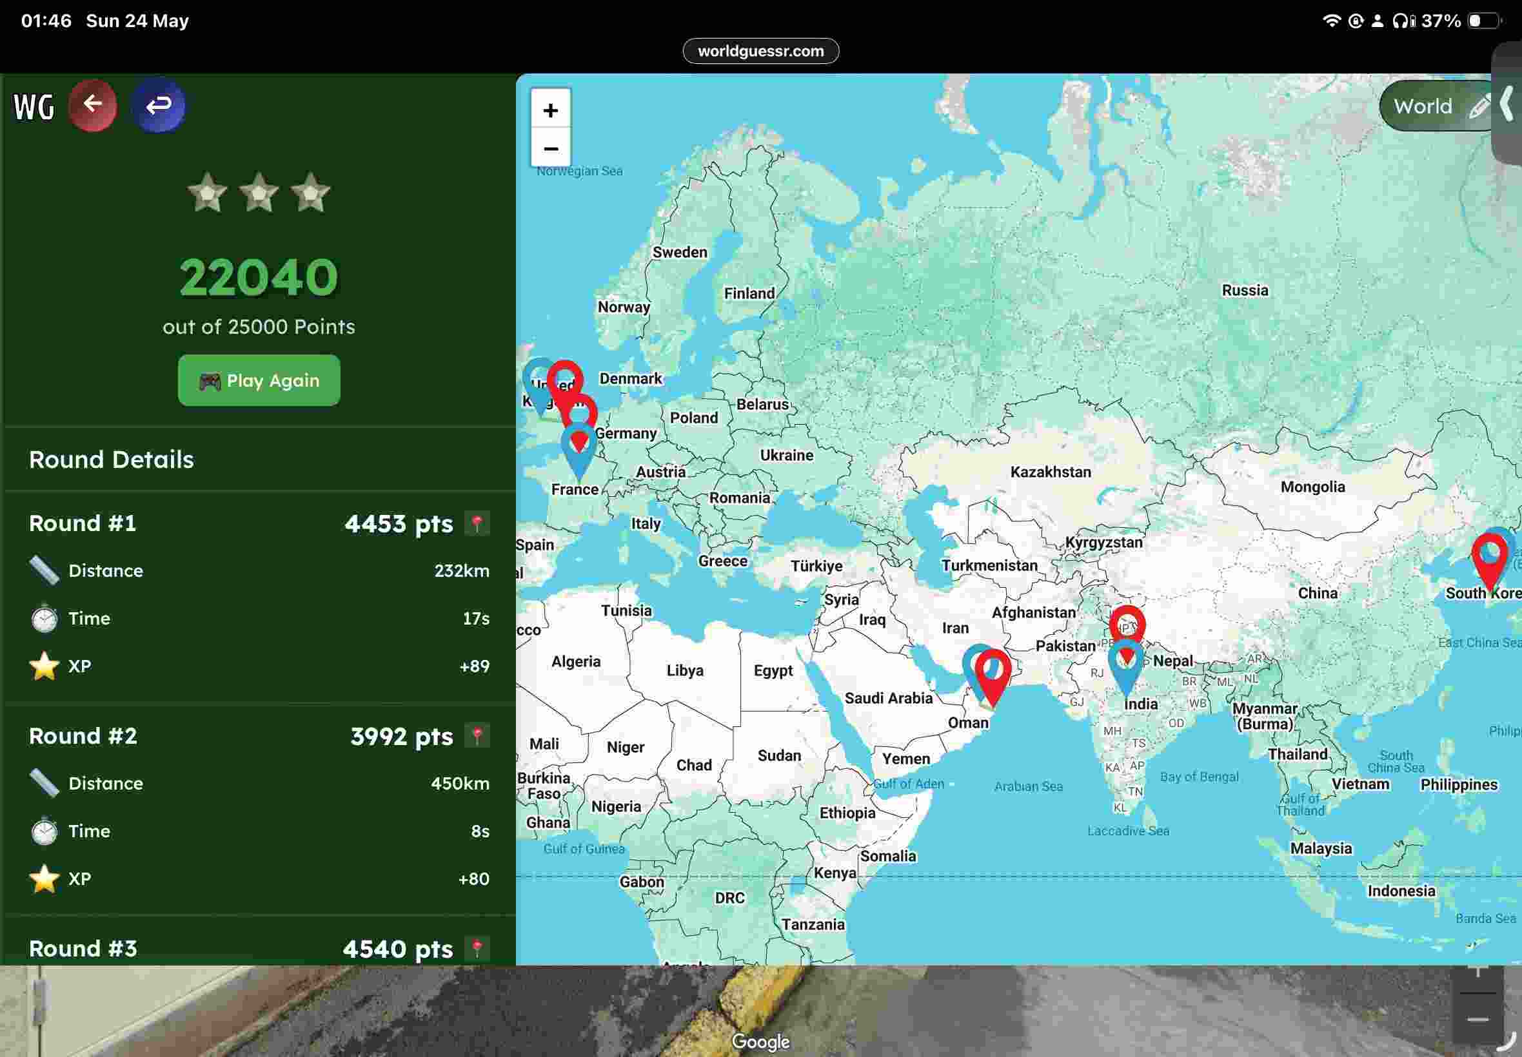Screen dimensions: 1522x1057
Task: Click the Round Details heading
Action: pos(112,459)
